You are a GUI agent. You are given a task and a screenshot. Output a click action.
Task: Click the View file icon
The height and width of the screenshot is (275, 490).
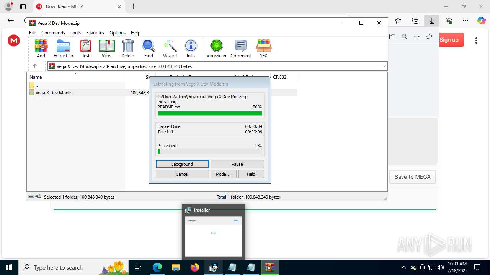(106, 49)
